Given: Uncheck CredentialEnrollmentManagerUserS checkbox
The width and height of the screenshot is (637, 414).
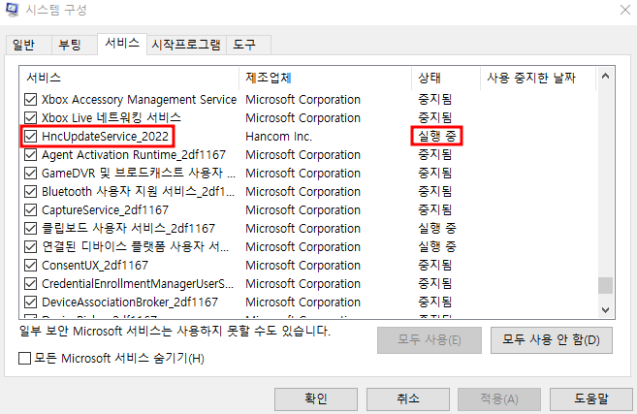Looking at the screenshot, I should (30, 283).
